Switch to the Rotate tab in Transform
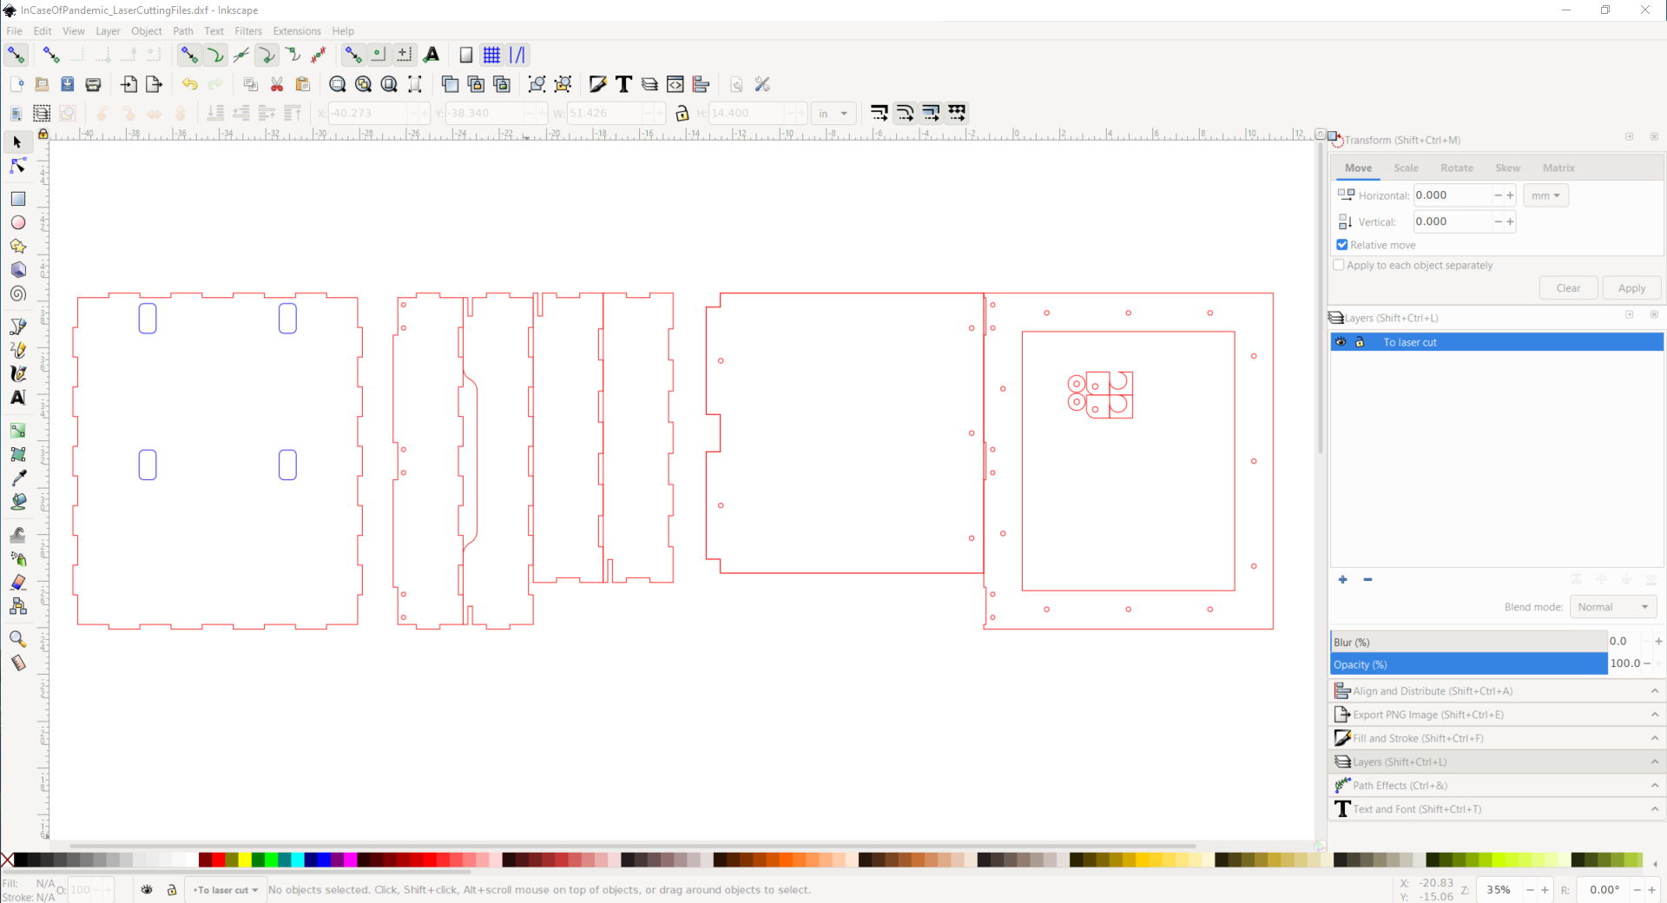Image resolution: width=1667 pixels, height=903 pixels. 1457,168
